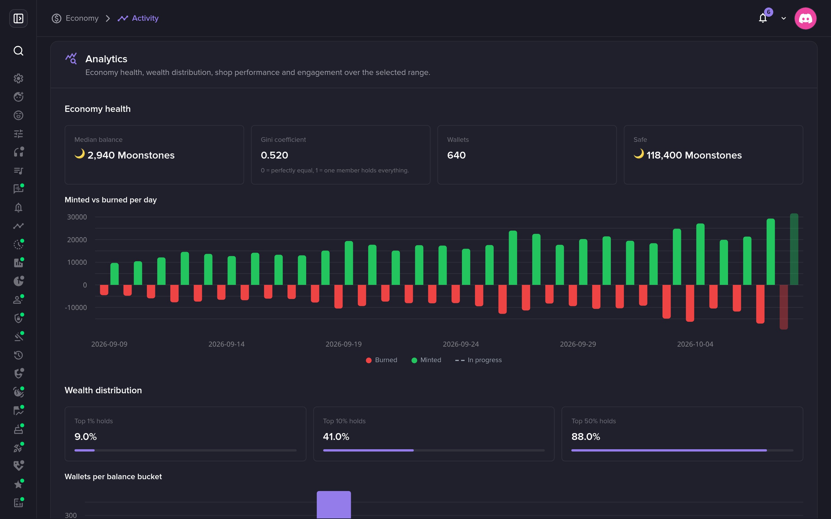Open the sparkle face sidebar icon
Image resolution: width=831 pixels, height=519 pixels.
click(18, 97)
